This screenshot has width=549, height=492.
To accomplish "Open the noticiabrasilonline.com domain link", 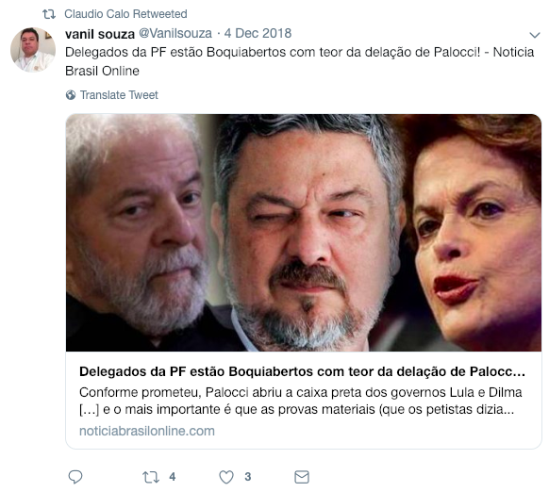I will click(147, 431).
